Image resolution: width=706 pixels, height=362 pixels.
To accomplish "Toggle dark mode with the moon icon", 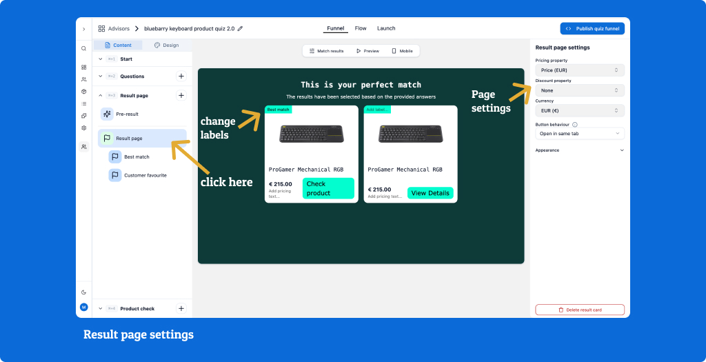I will point(83,292).
